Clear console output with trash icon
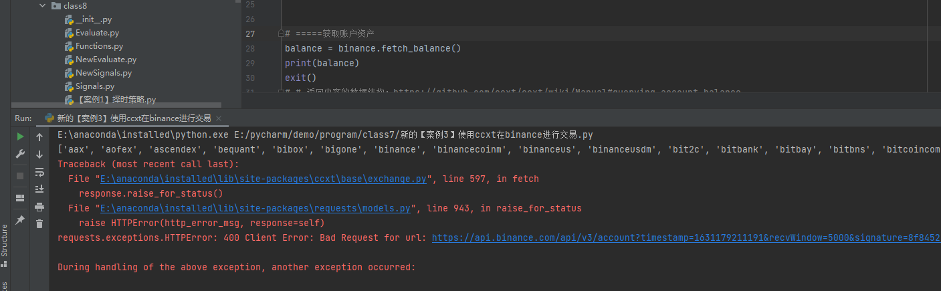 [x=39, y=224]
